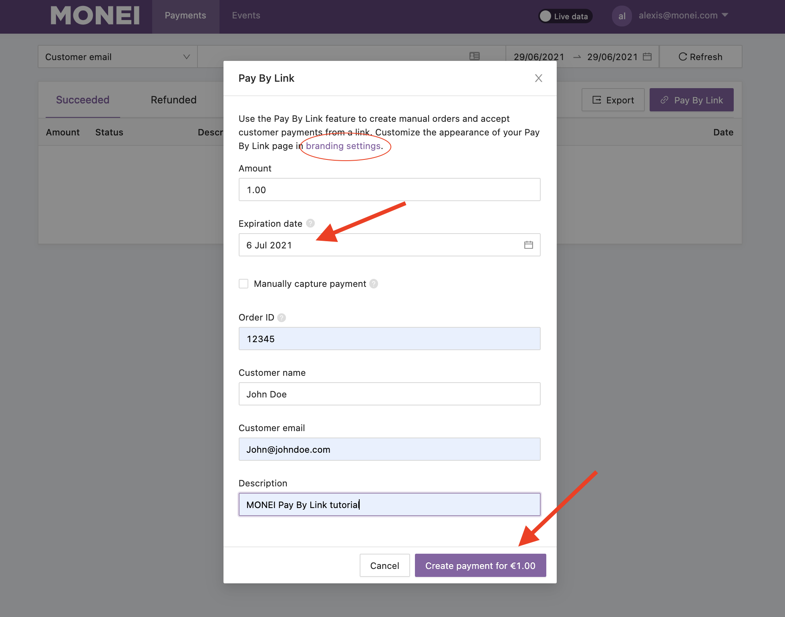Click the Amount column header

[62, 132]
